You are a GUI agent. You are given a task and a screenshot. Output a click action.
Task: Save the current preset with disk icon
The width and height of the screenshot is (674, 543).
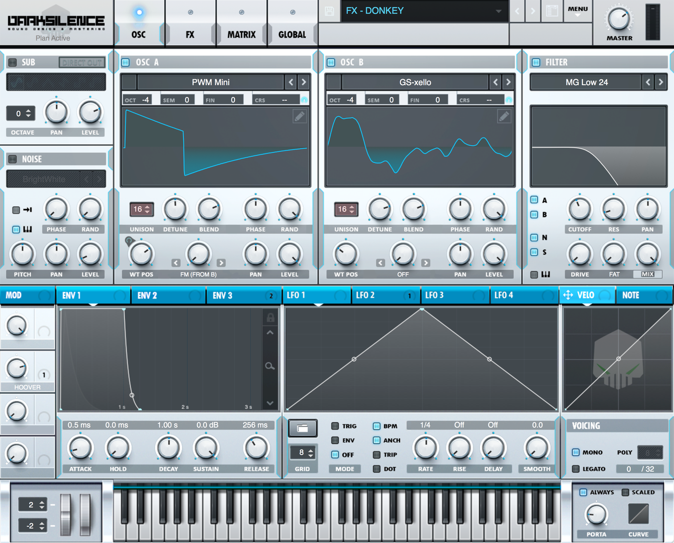(329, 11)
